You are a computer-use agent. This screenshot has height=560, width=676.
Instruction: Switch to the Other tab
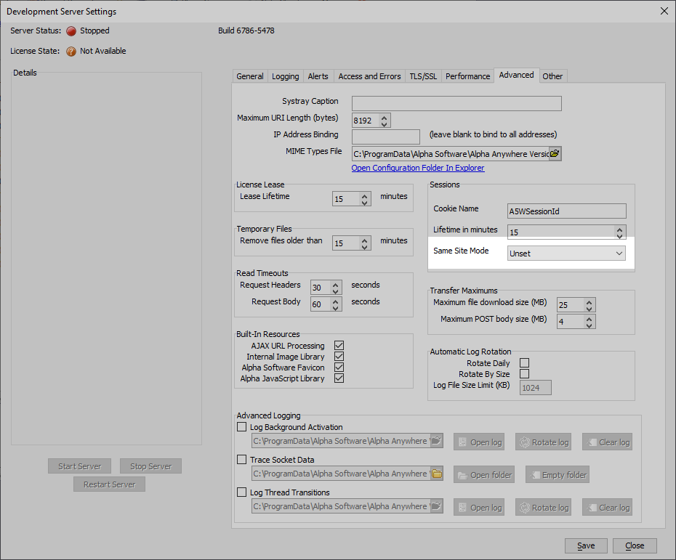(x=552, y=76)
